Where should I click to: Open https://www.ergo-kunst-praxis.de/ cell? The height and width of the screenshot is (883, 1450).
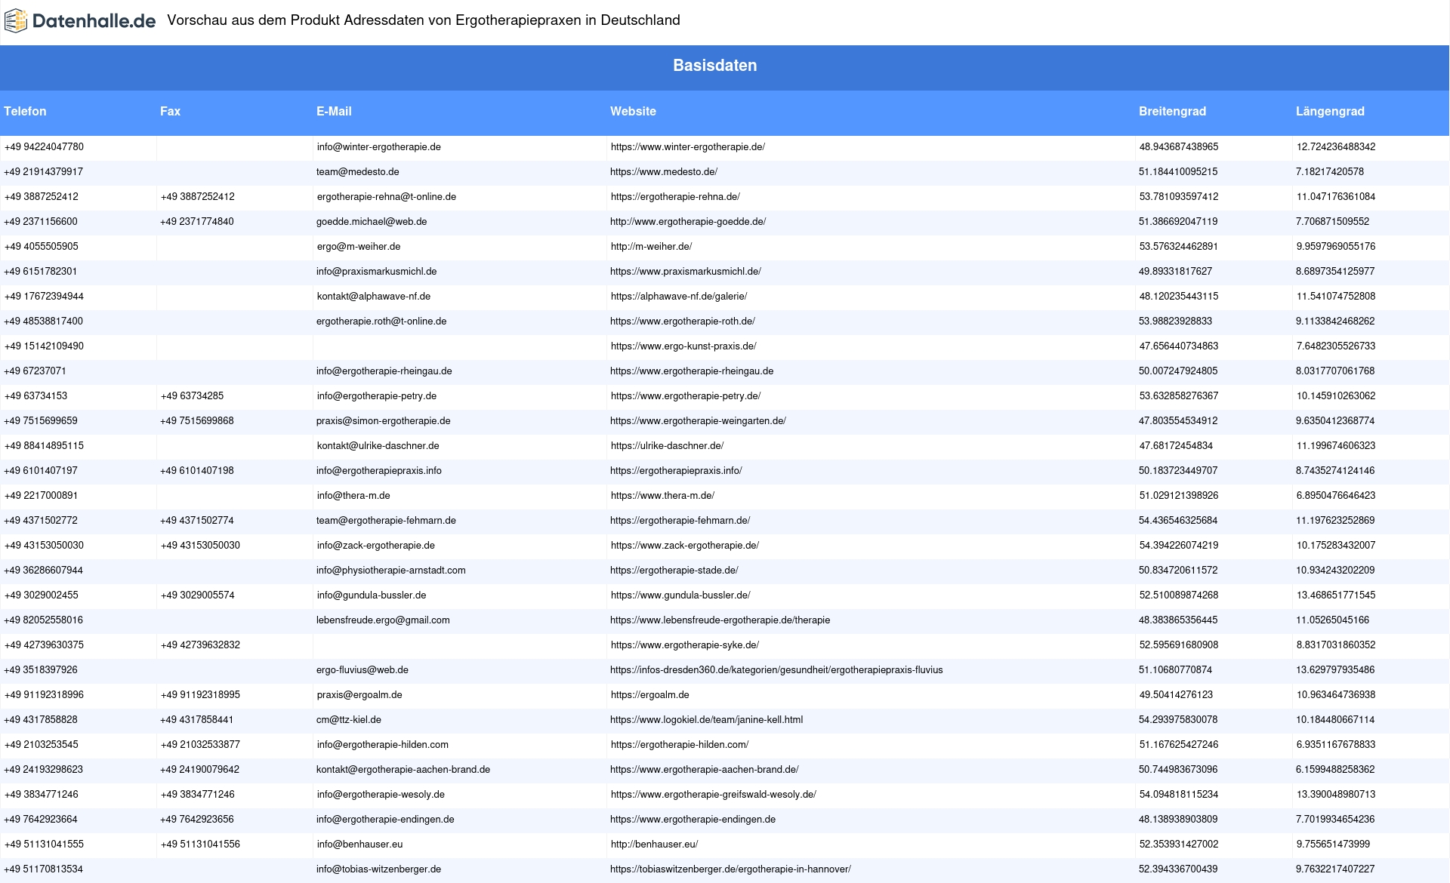683,346
